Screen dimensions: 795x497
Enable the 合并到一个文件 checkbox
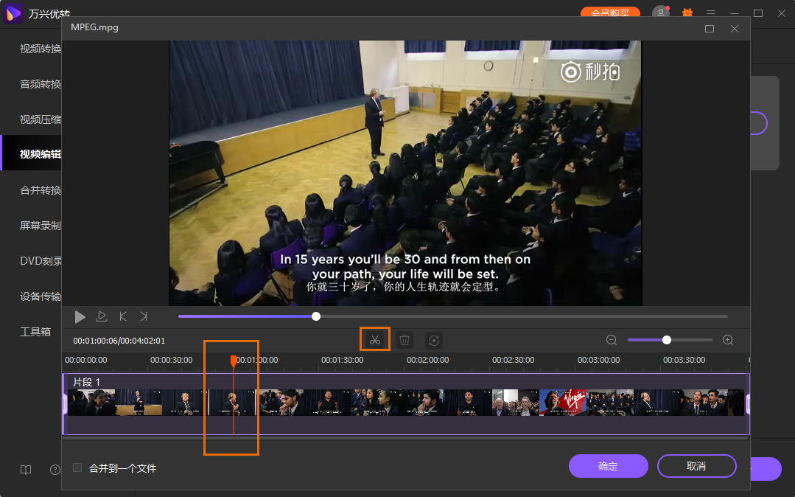tap(77, 468)
